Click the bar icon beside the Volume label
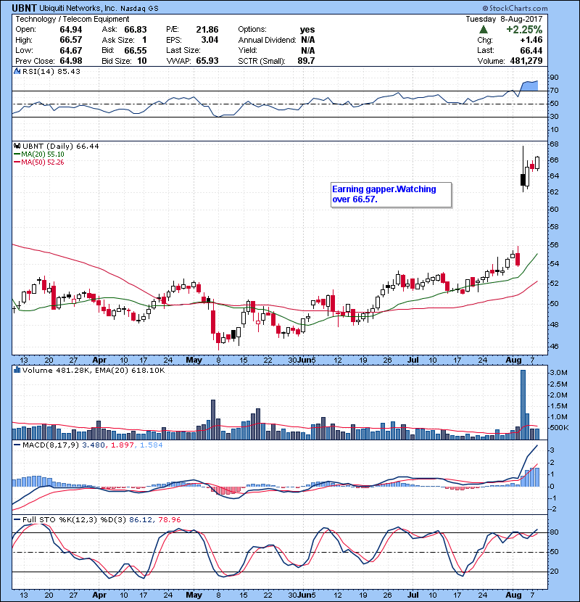Viewport: 580px width, 602px height. [17, 370]
